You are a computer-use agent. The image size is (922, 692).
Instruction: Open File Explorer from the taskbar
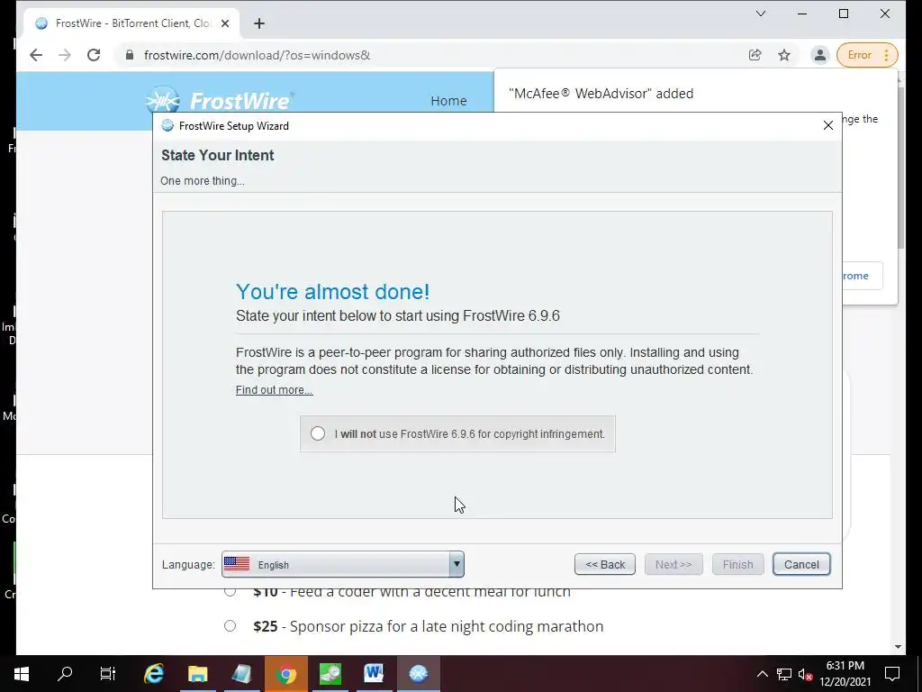click(197, 674)
